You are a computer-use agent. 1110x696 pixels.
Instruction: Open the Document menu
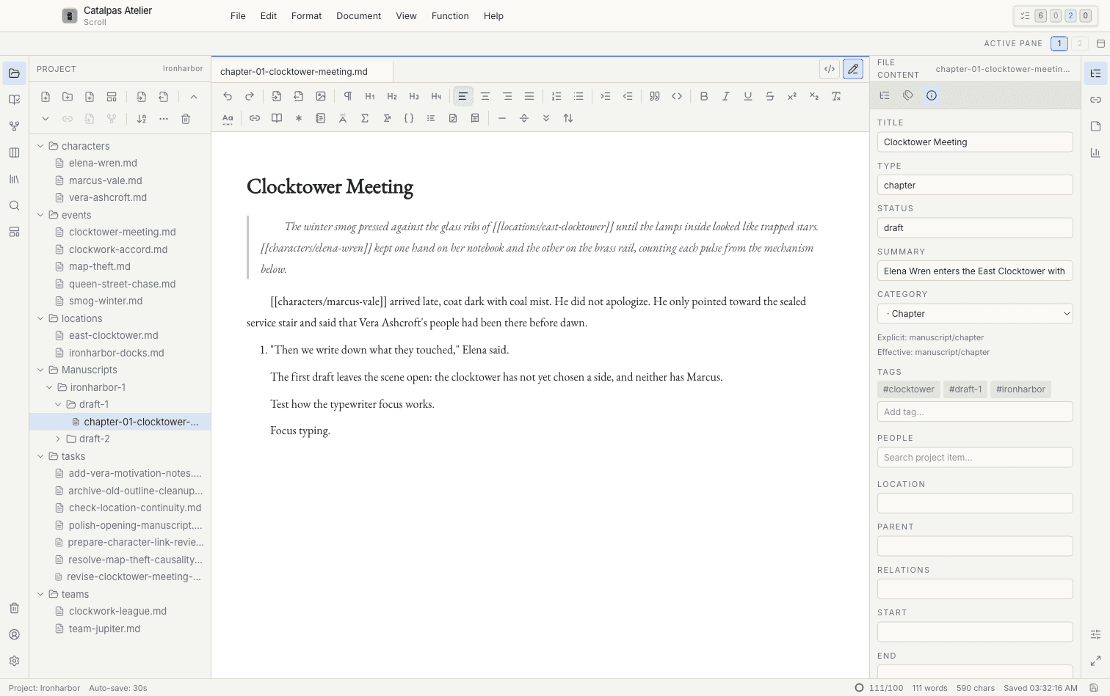pos(358,15)
